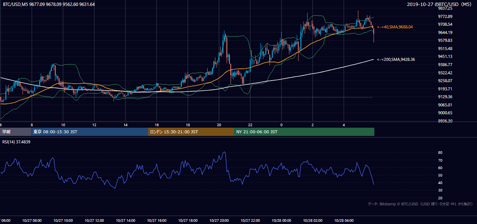Click the RSI axis value 30
The width and height of the screenshot is (477, 224).
click(x=440, y=190)
